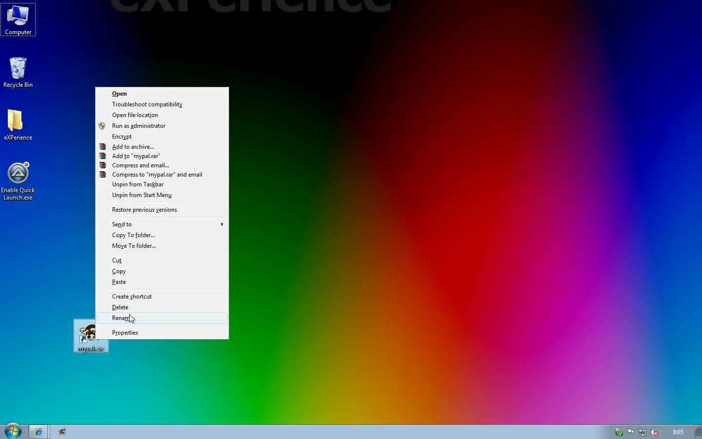Screen dimensions: 702x439
Task: Select the eXPerience folder icon
Action: click(x=18, y=125)
